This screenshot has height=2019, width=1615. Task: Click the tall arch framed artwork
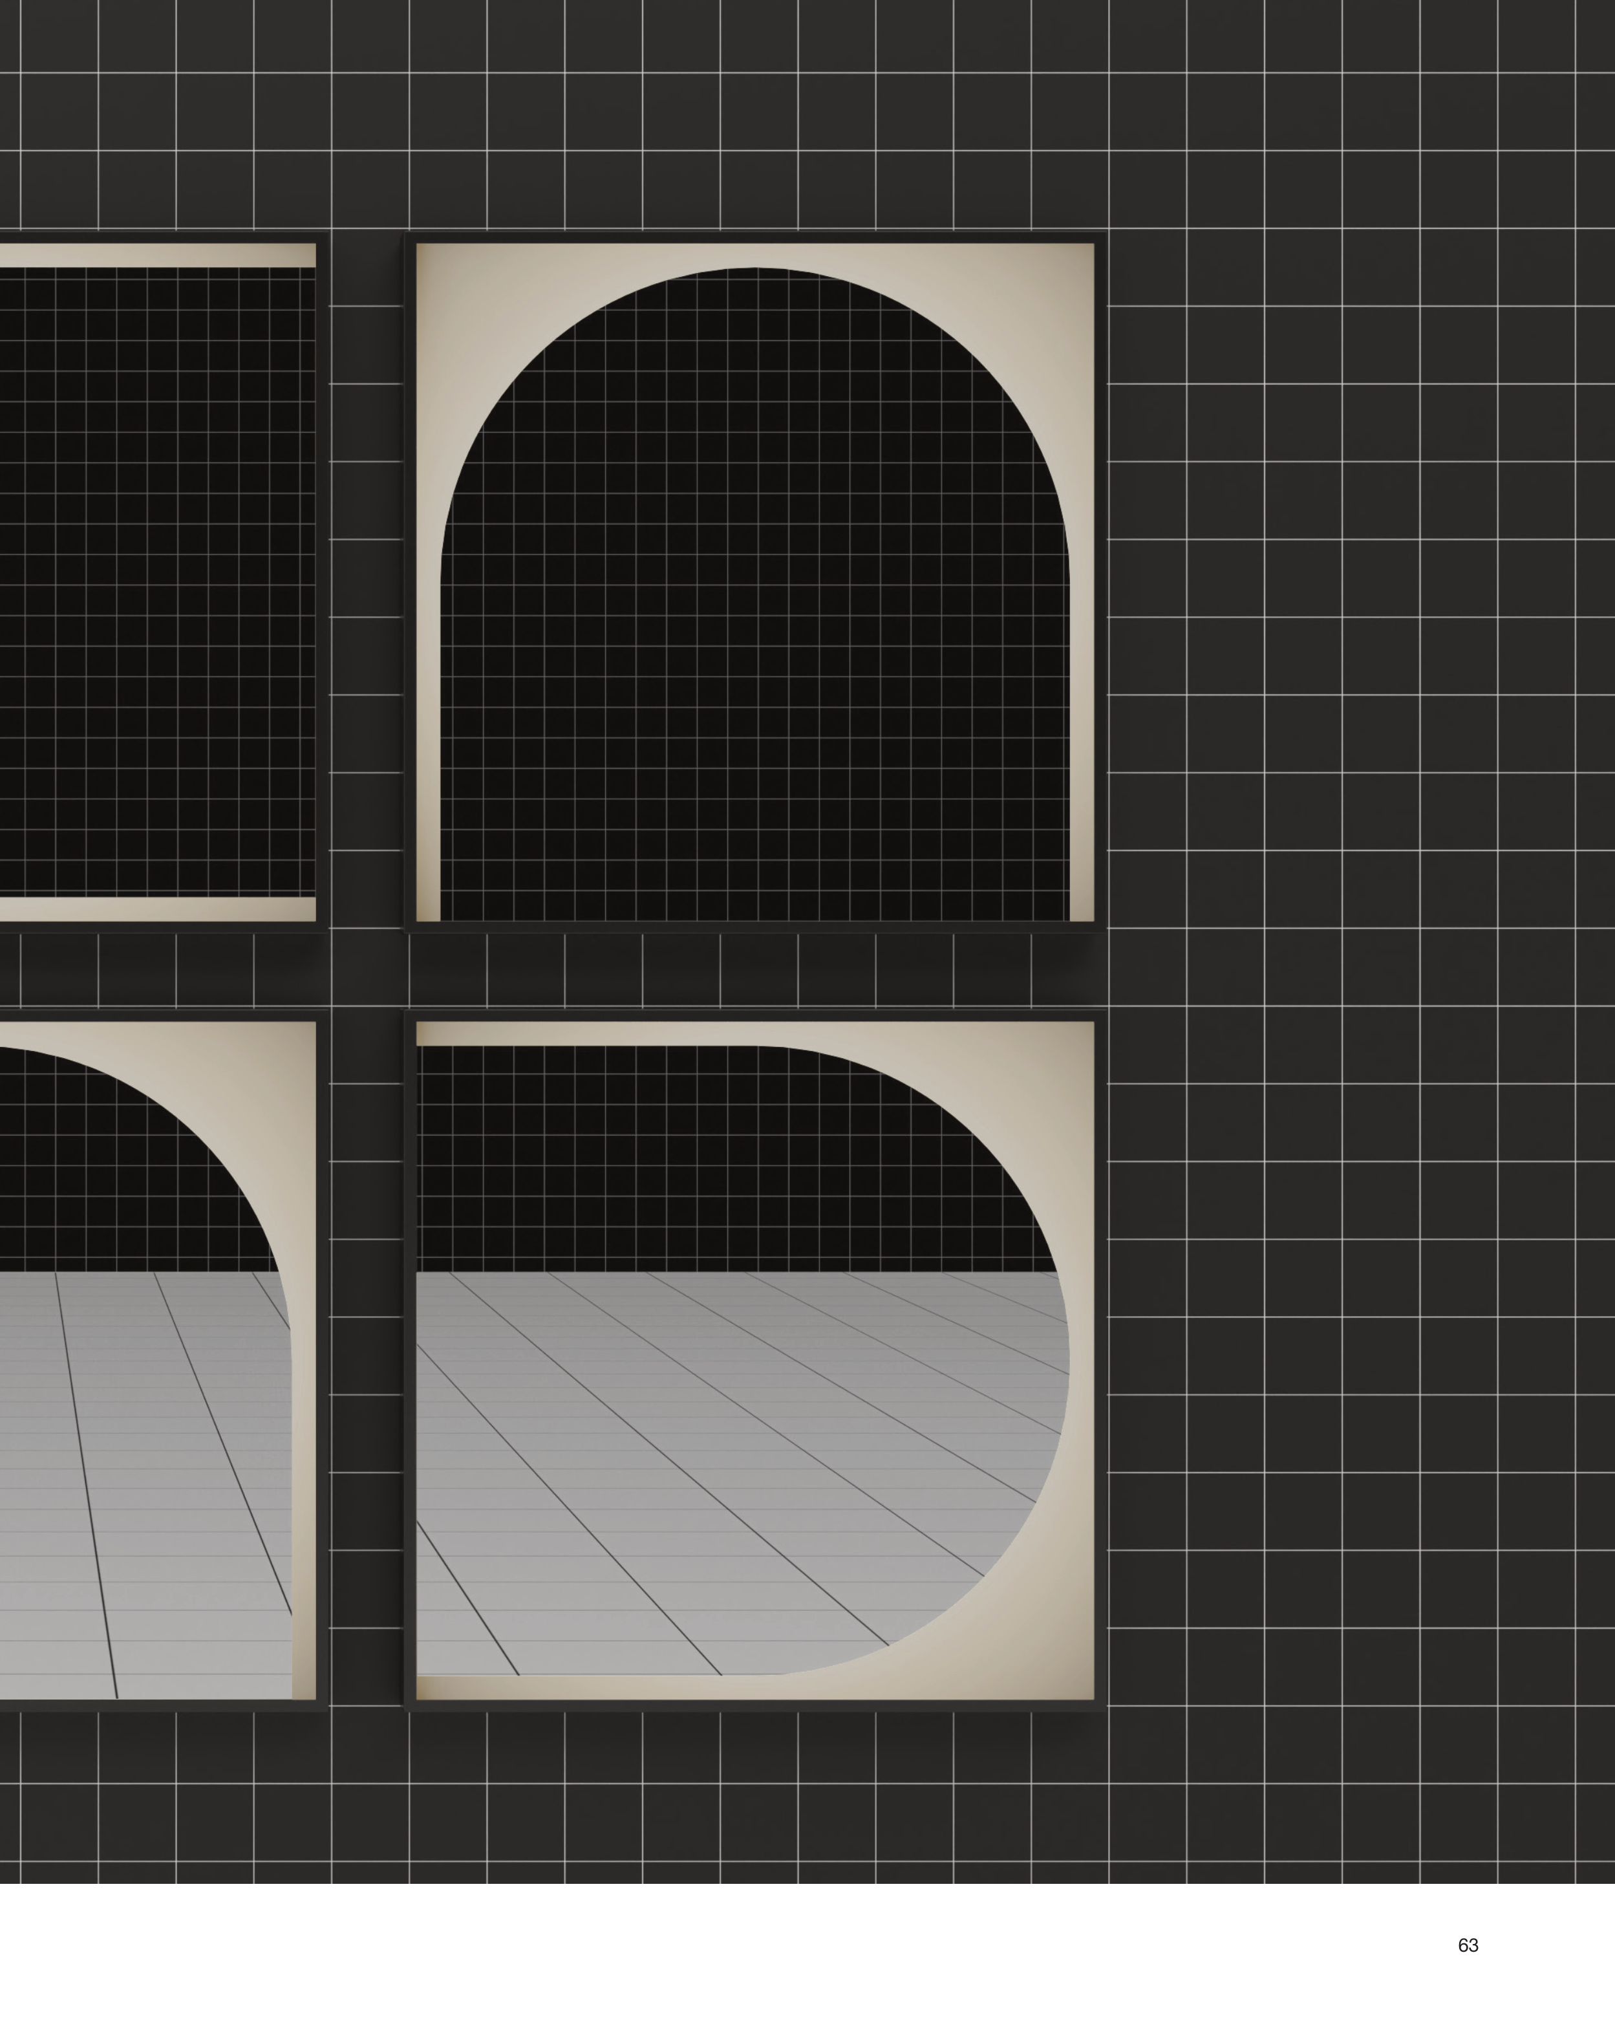(754, 581)
